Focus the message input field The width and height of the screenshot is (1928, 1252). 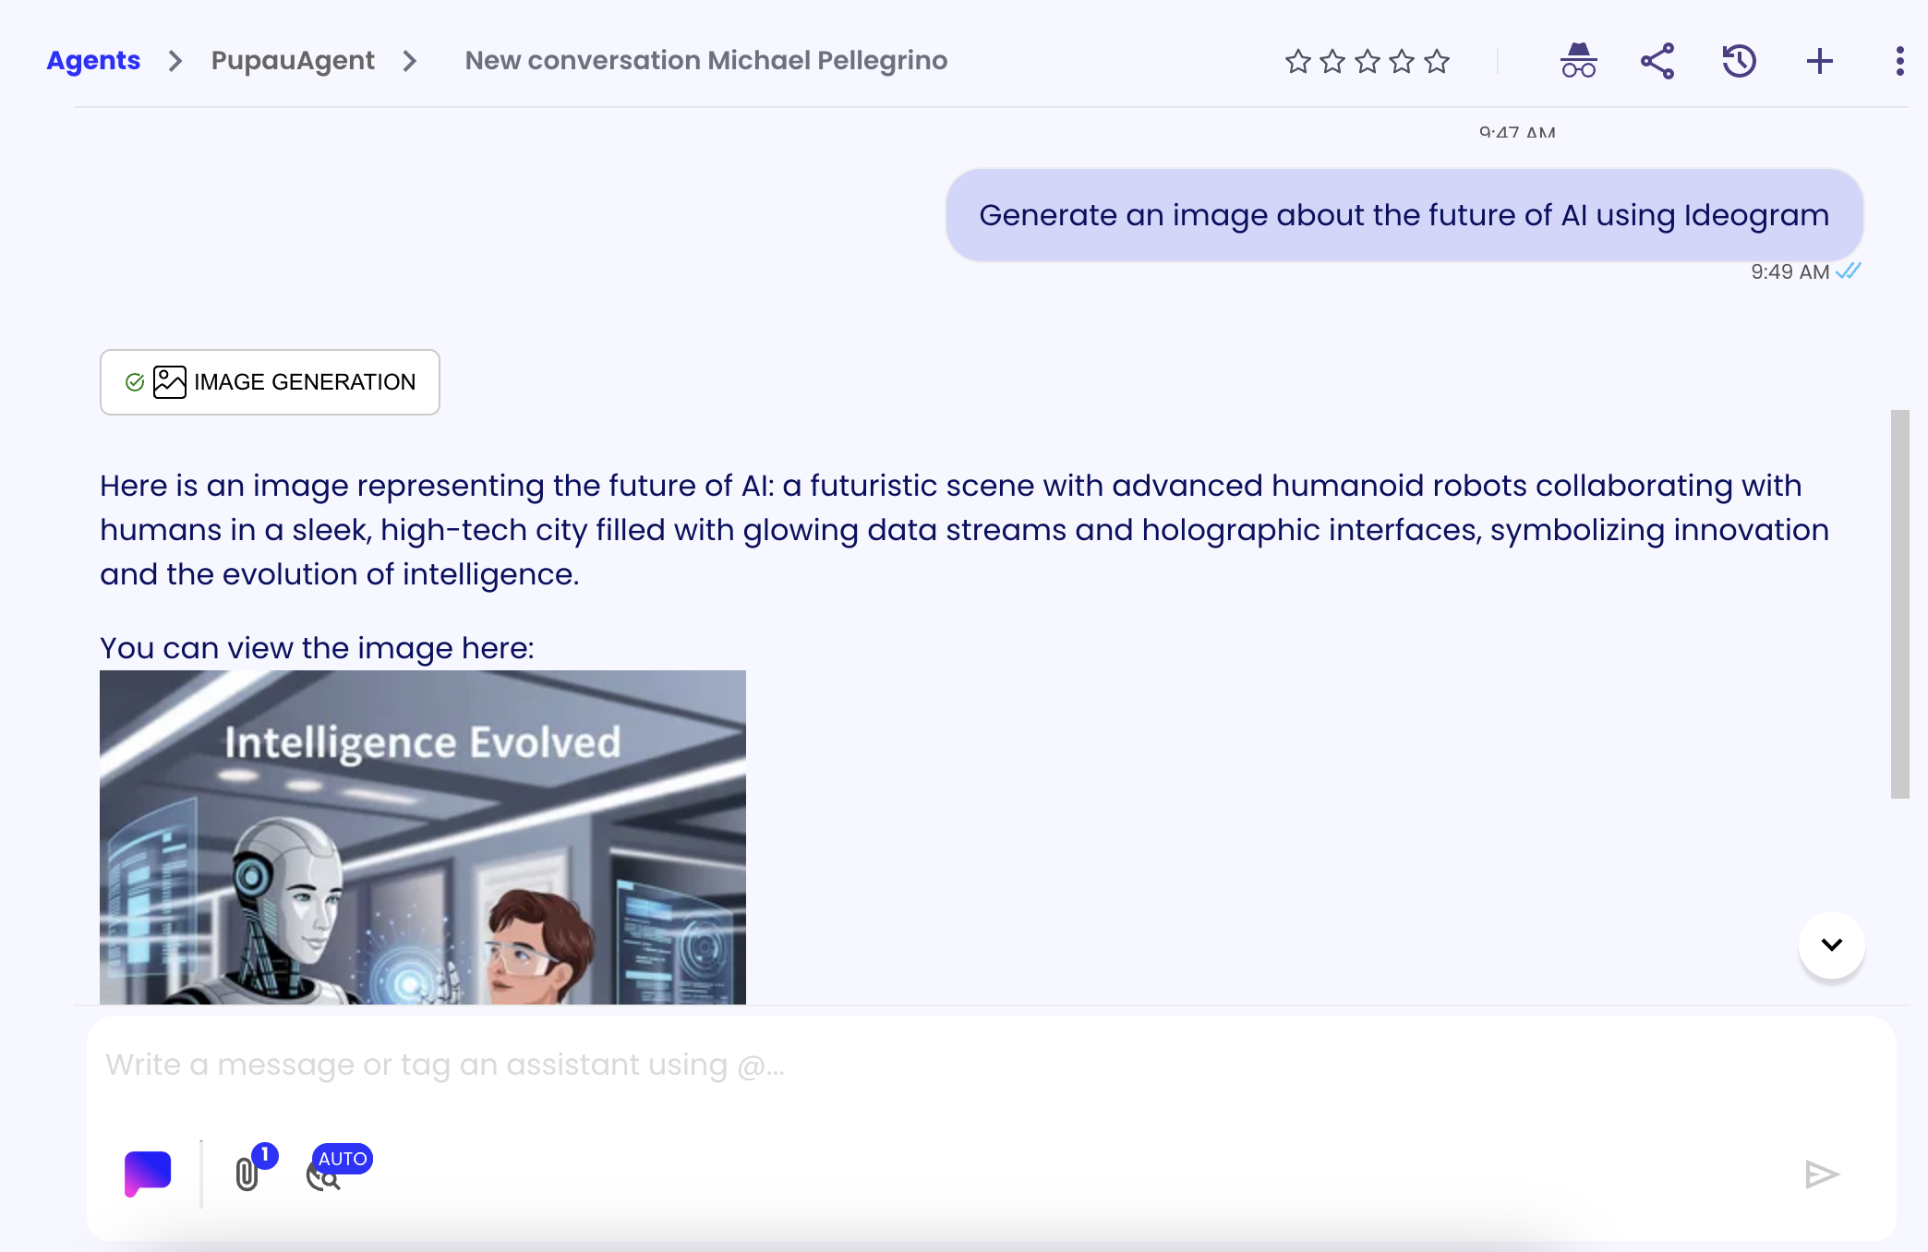pos(991,1065)
